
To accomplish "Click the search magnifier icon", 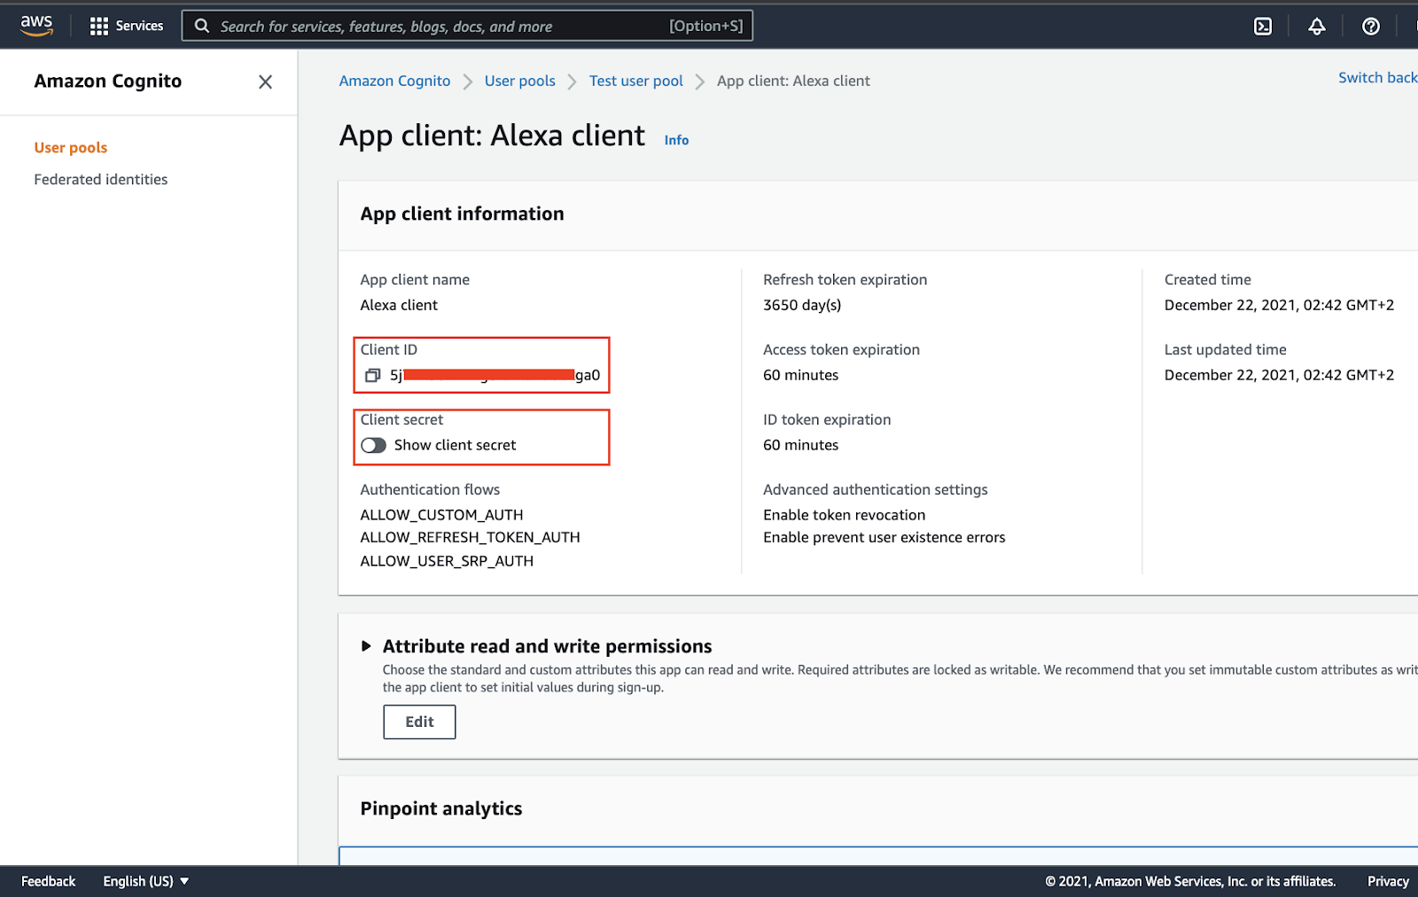I will [202, 26].
